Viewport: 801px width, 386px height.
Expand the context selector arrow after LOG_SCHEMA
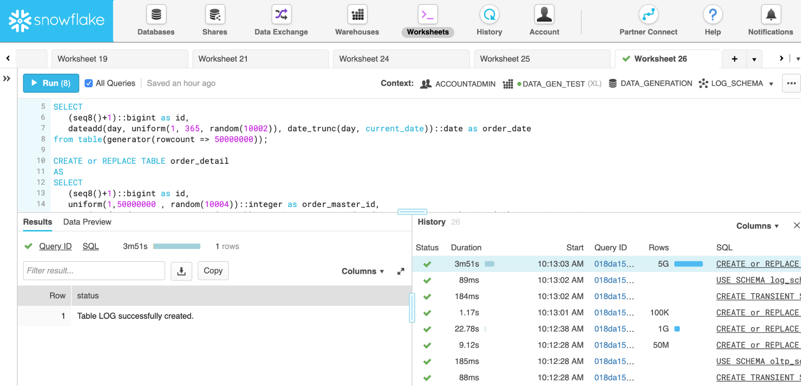771,84
